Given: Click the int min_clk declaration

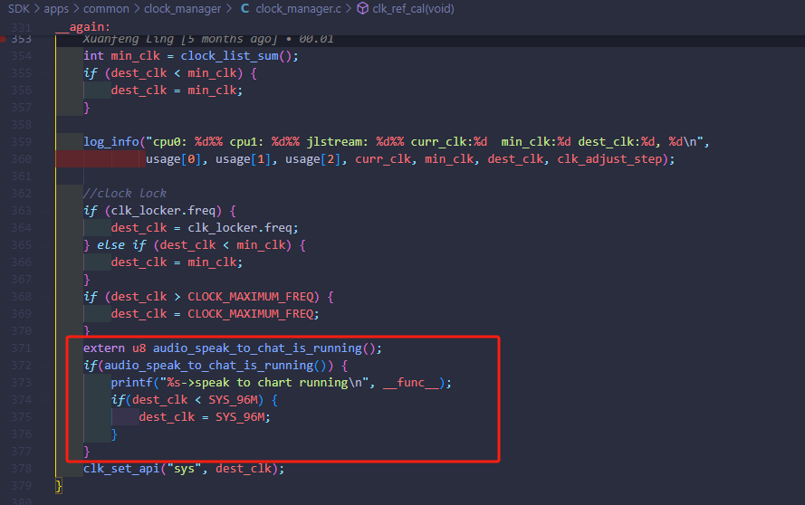Looking at the screenshot, I should (x=121, y=56).
